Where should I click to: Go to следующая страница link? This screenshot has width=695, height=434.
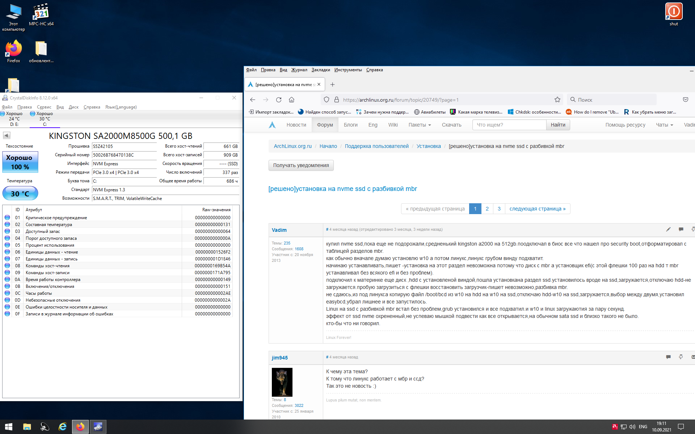coord(537,209)
